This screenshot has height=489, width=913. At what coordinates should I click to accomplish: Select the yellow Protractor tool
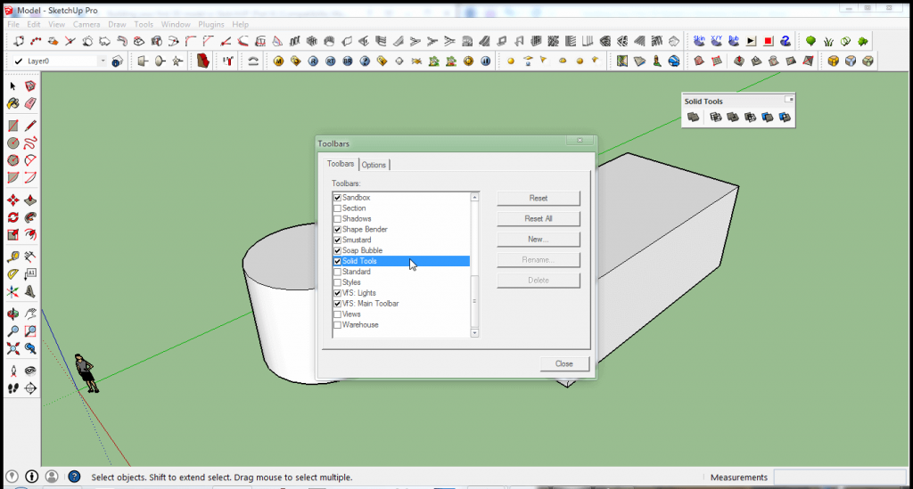(12, 274)
